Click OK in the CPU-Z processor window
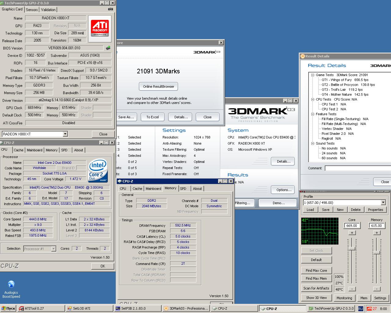 tap(103, 266)
